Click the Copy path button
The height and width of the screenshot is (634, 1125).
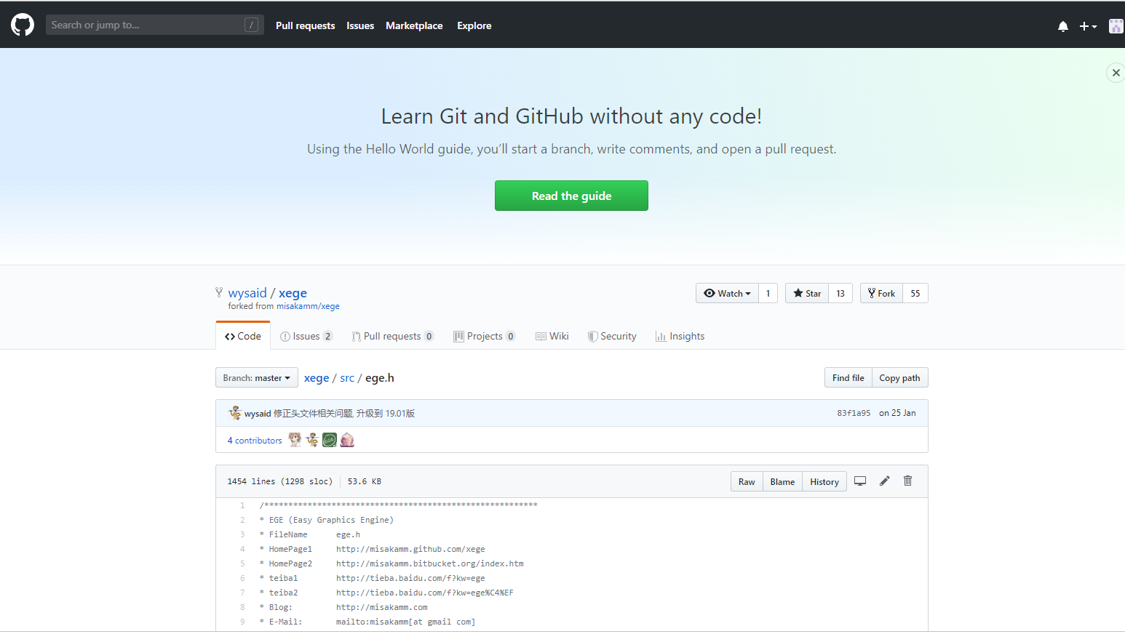coord(899,377)
